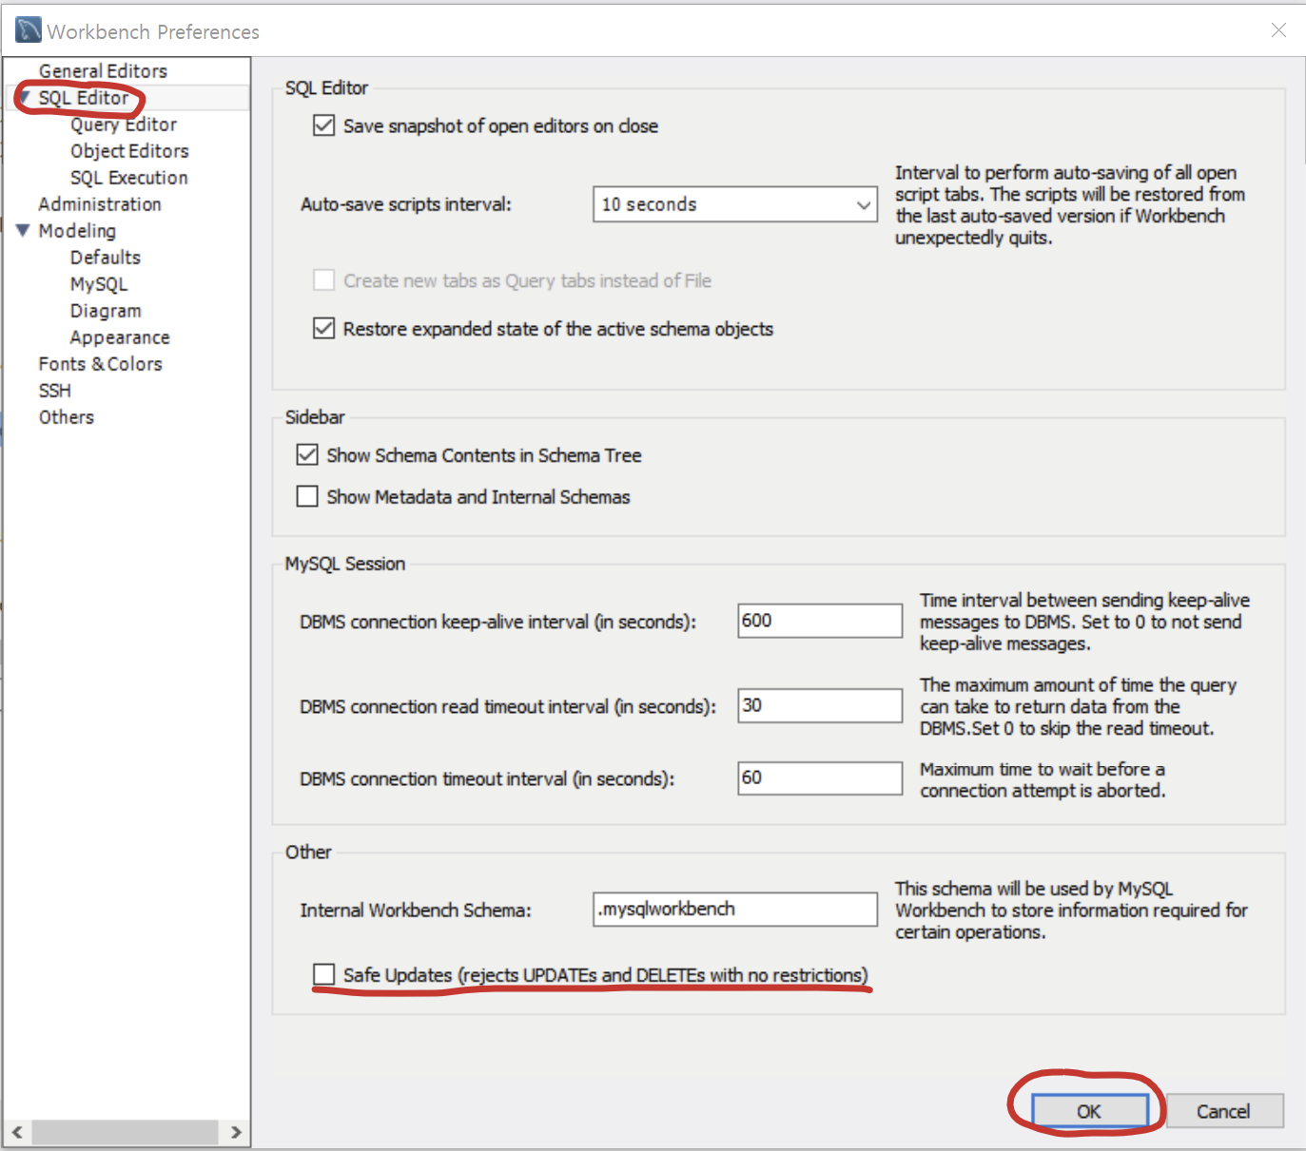Select Fonts & Colors in the sidebar
Image resolution: width=1306 pixels, height=1151 pixels.
[101, 364]
